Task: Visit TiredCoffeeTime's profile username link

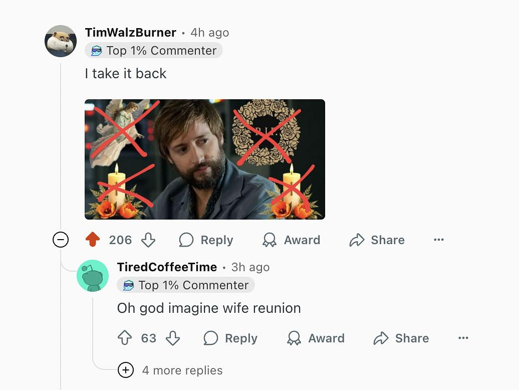Action: click(167, 267)
